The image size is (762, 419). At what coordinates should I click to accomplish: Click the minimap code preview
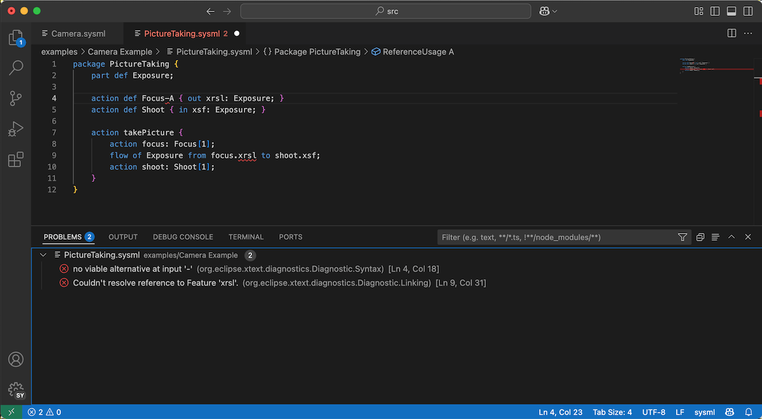coord(718,66)
